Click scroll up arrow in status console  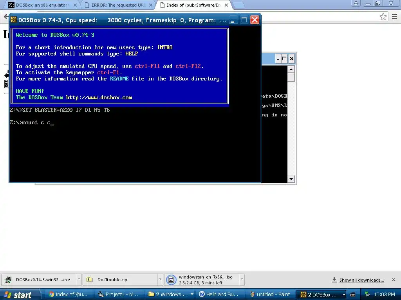click(291, 70)
